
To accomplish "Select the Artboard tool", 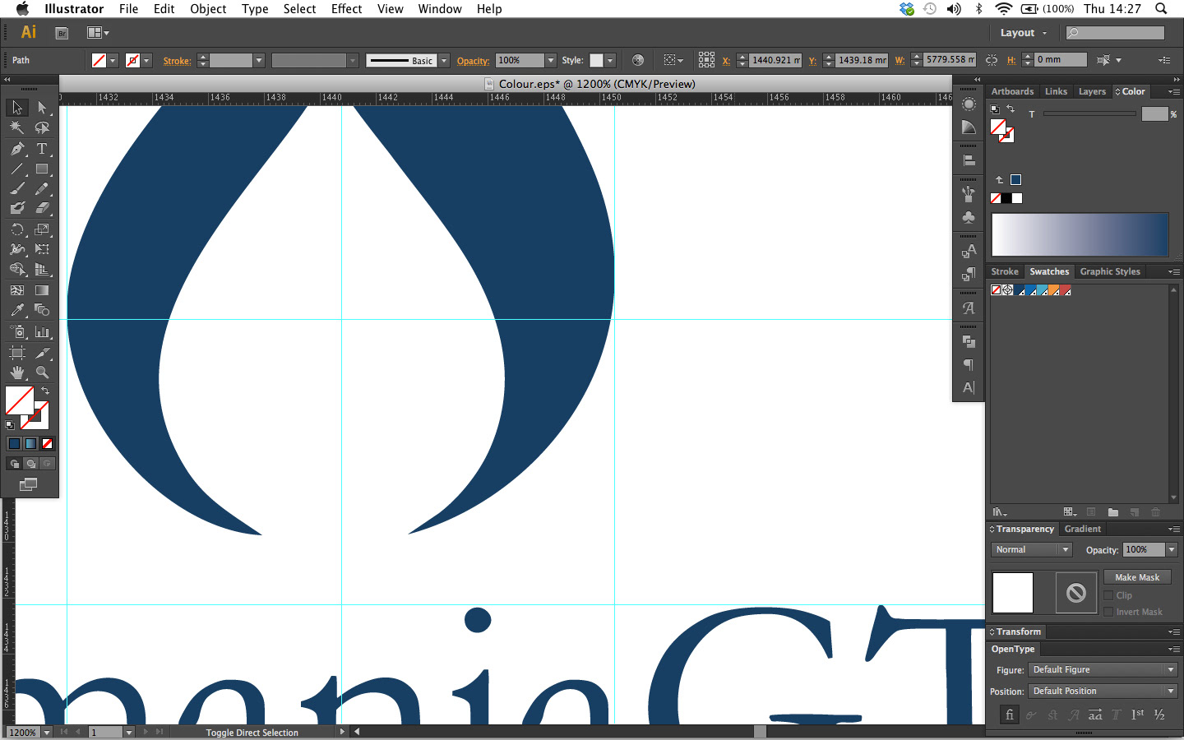I will 16,353.
